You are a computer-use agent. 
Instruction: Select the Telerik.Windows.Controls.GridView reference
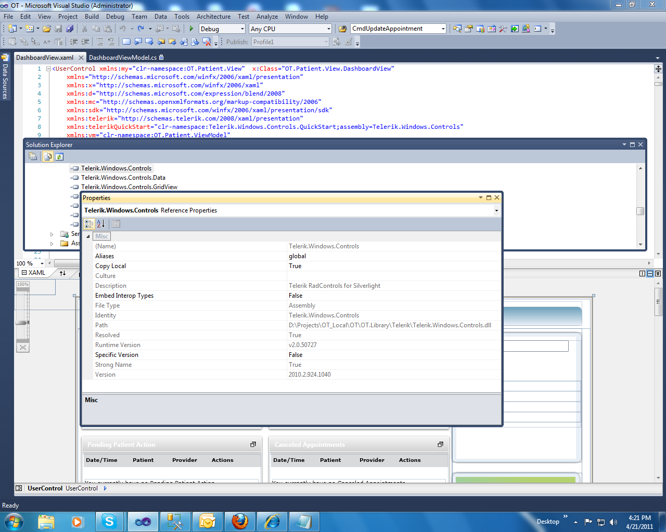(x=129, y=187)
